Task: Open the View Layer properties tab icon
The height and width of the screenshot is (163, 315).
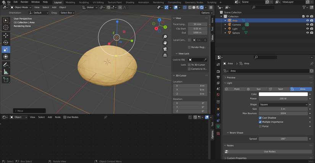Action: pos(218,83)
